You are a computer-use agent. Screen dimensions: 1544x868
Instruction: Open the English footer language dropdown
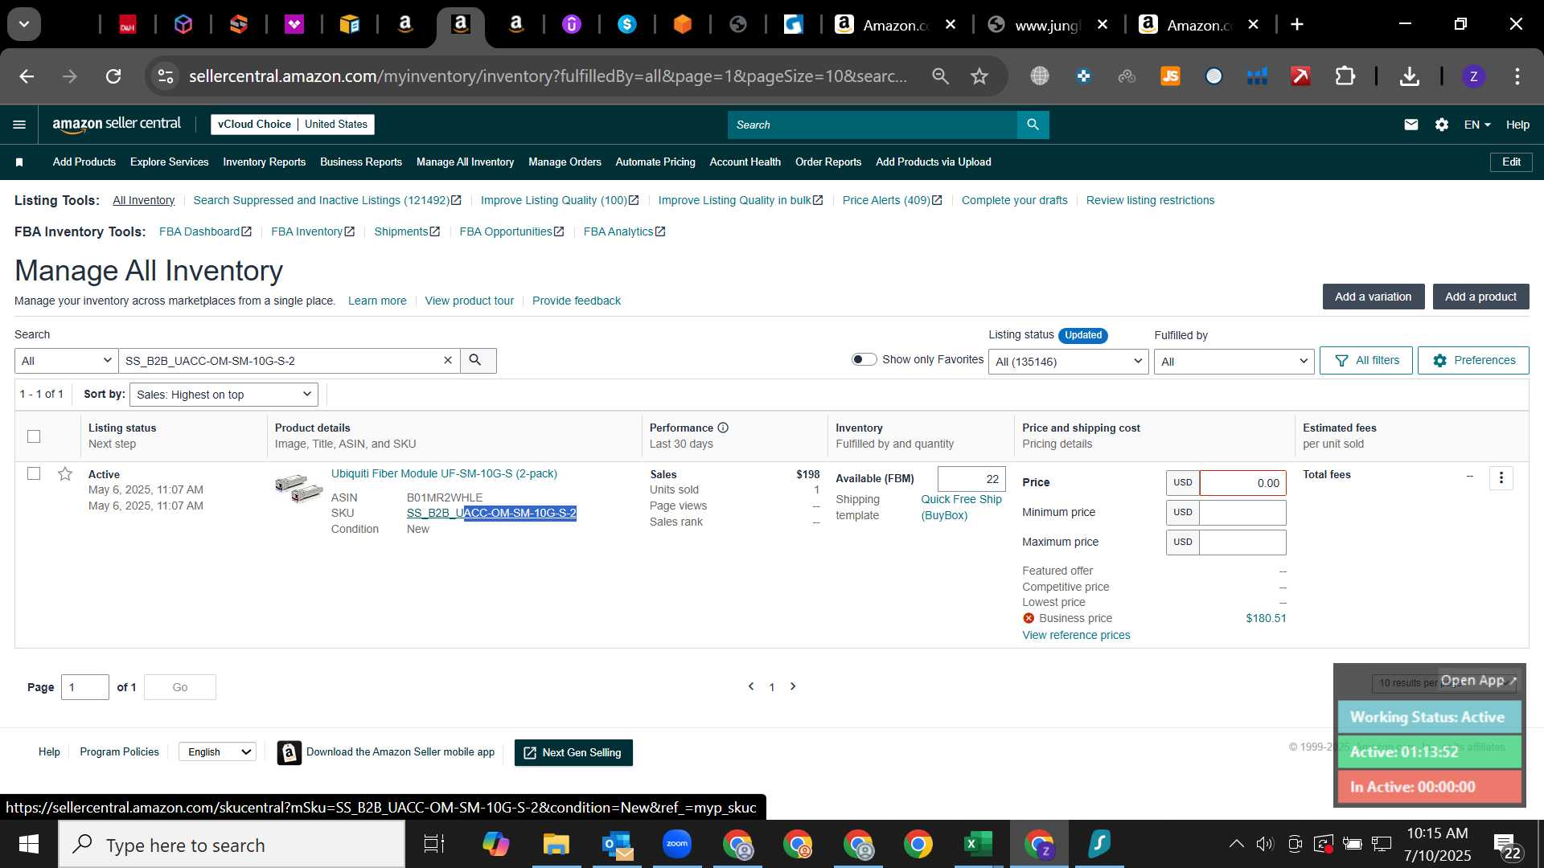(x=218, y=752)
